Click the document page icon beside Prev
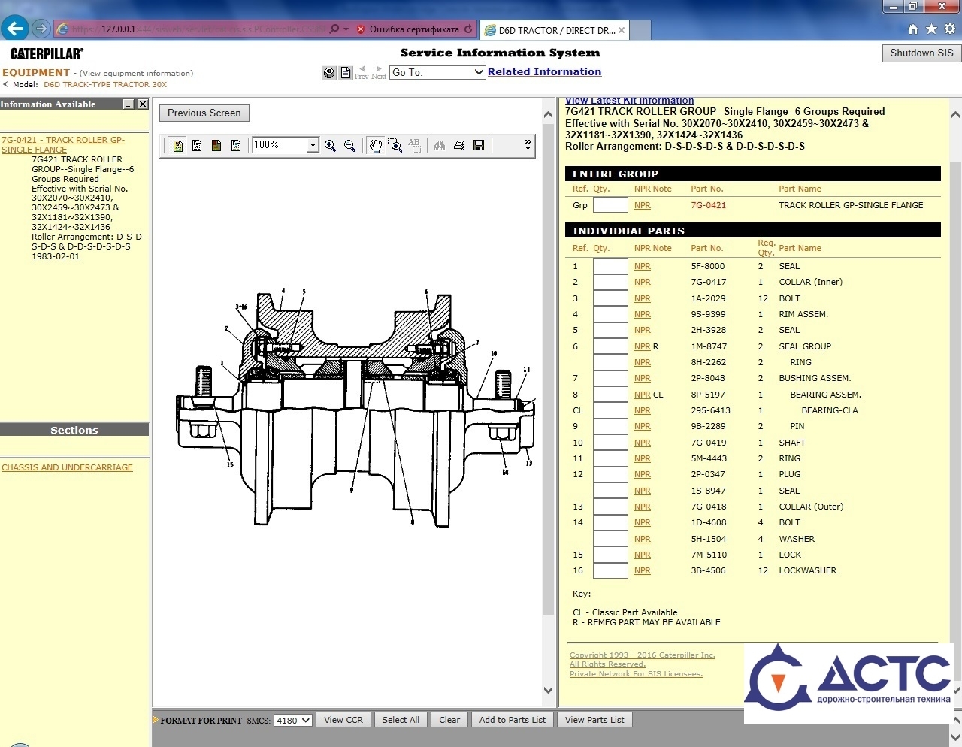This screenshot has height=747, width=962. [x=346, y=73]
